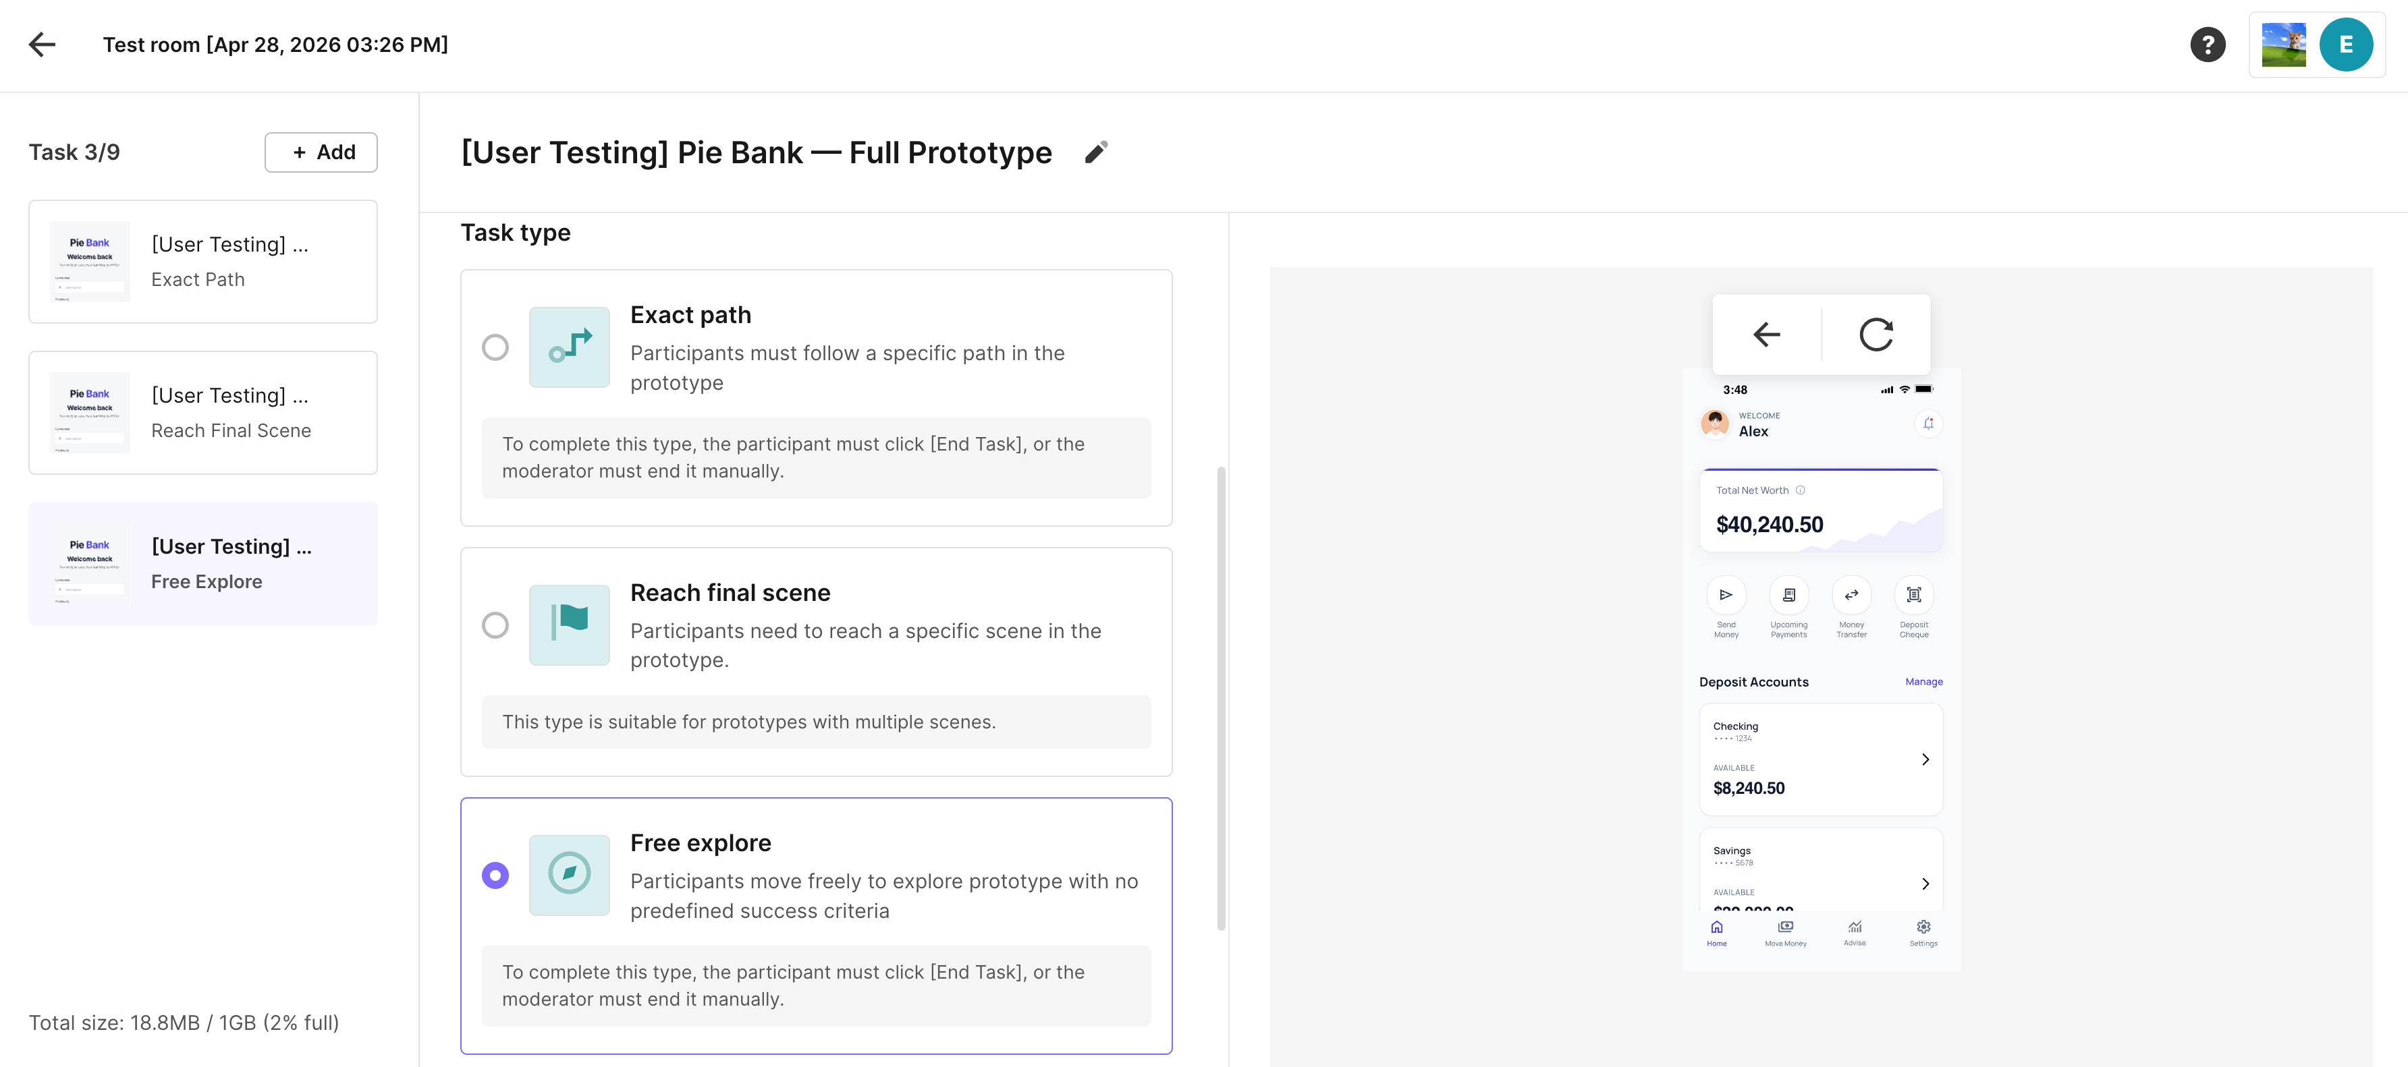Screen dimensions: 2408x1067
Task: Select the Reach final scene radio button
Action: click(495, 624)
